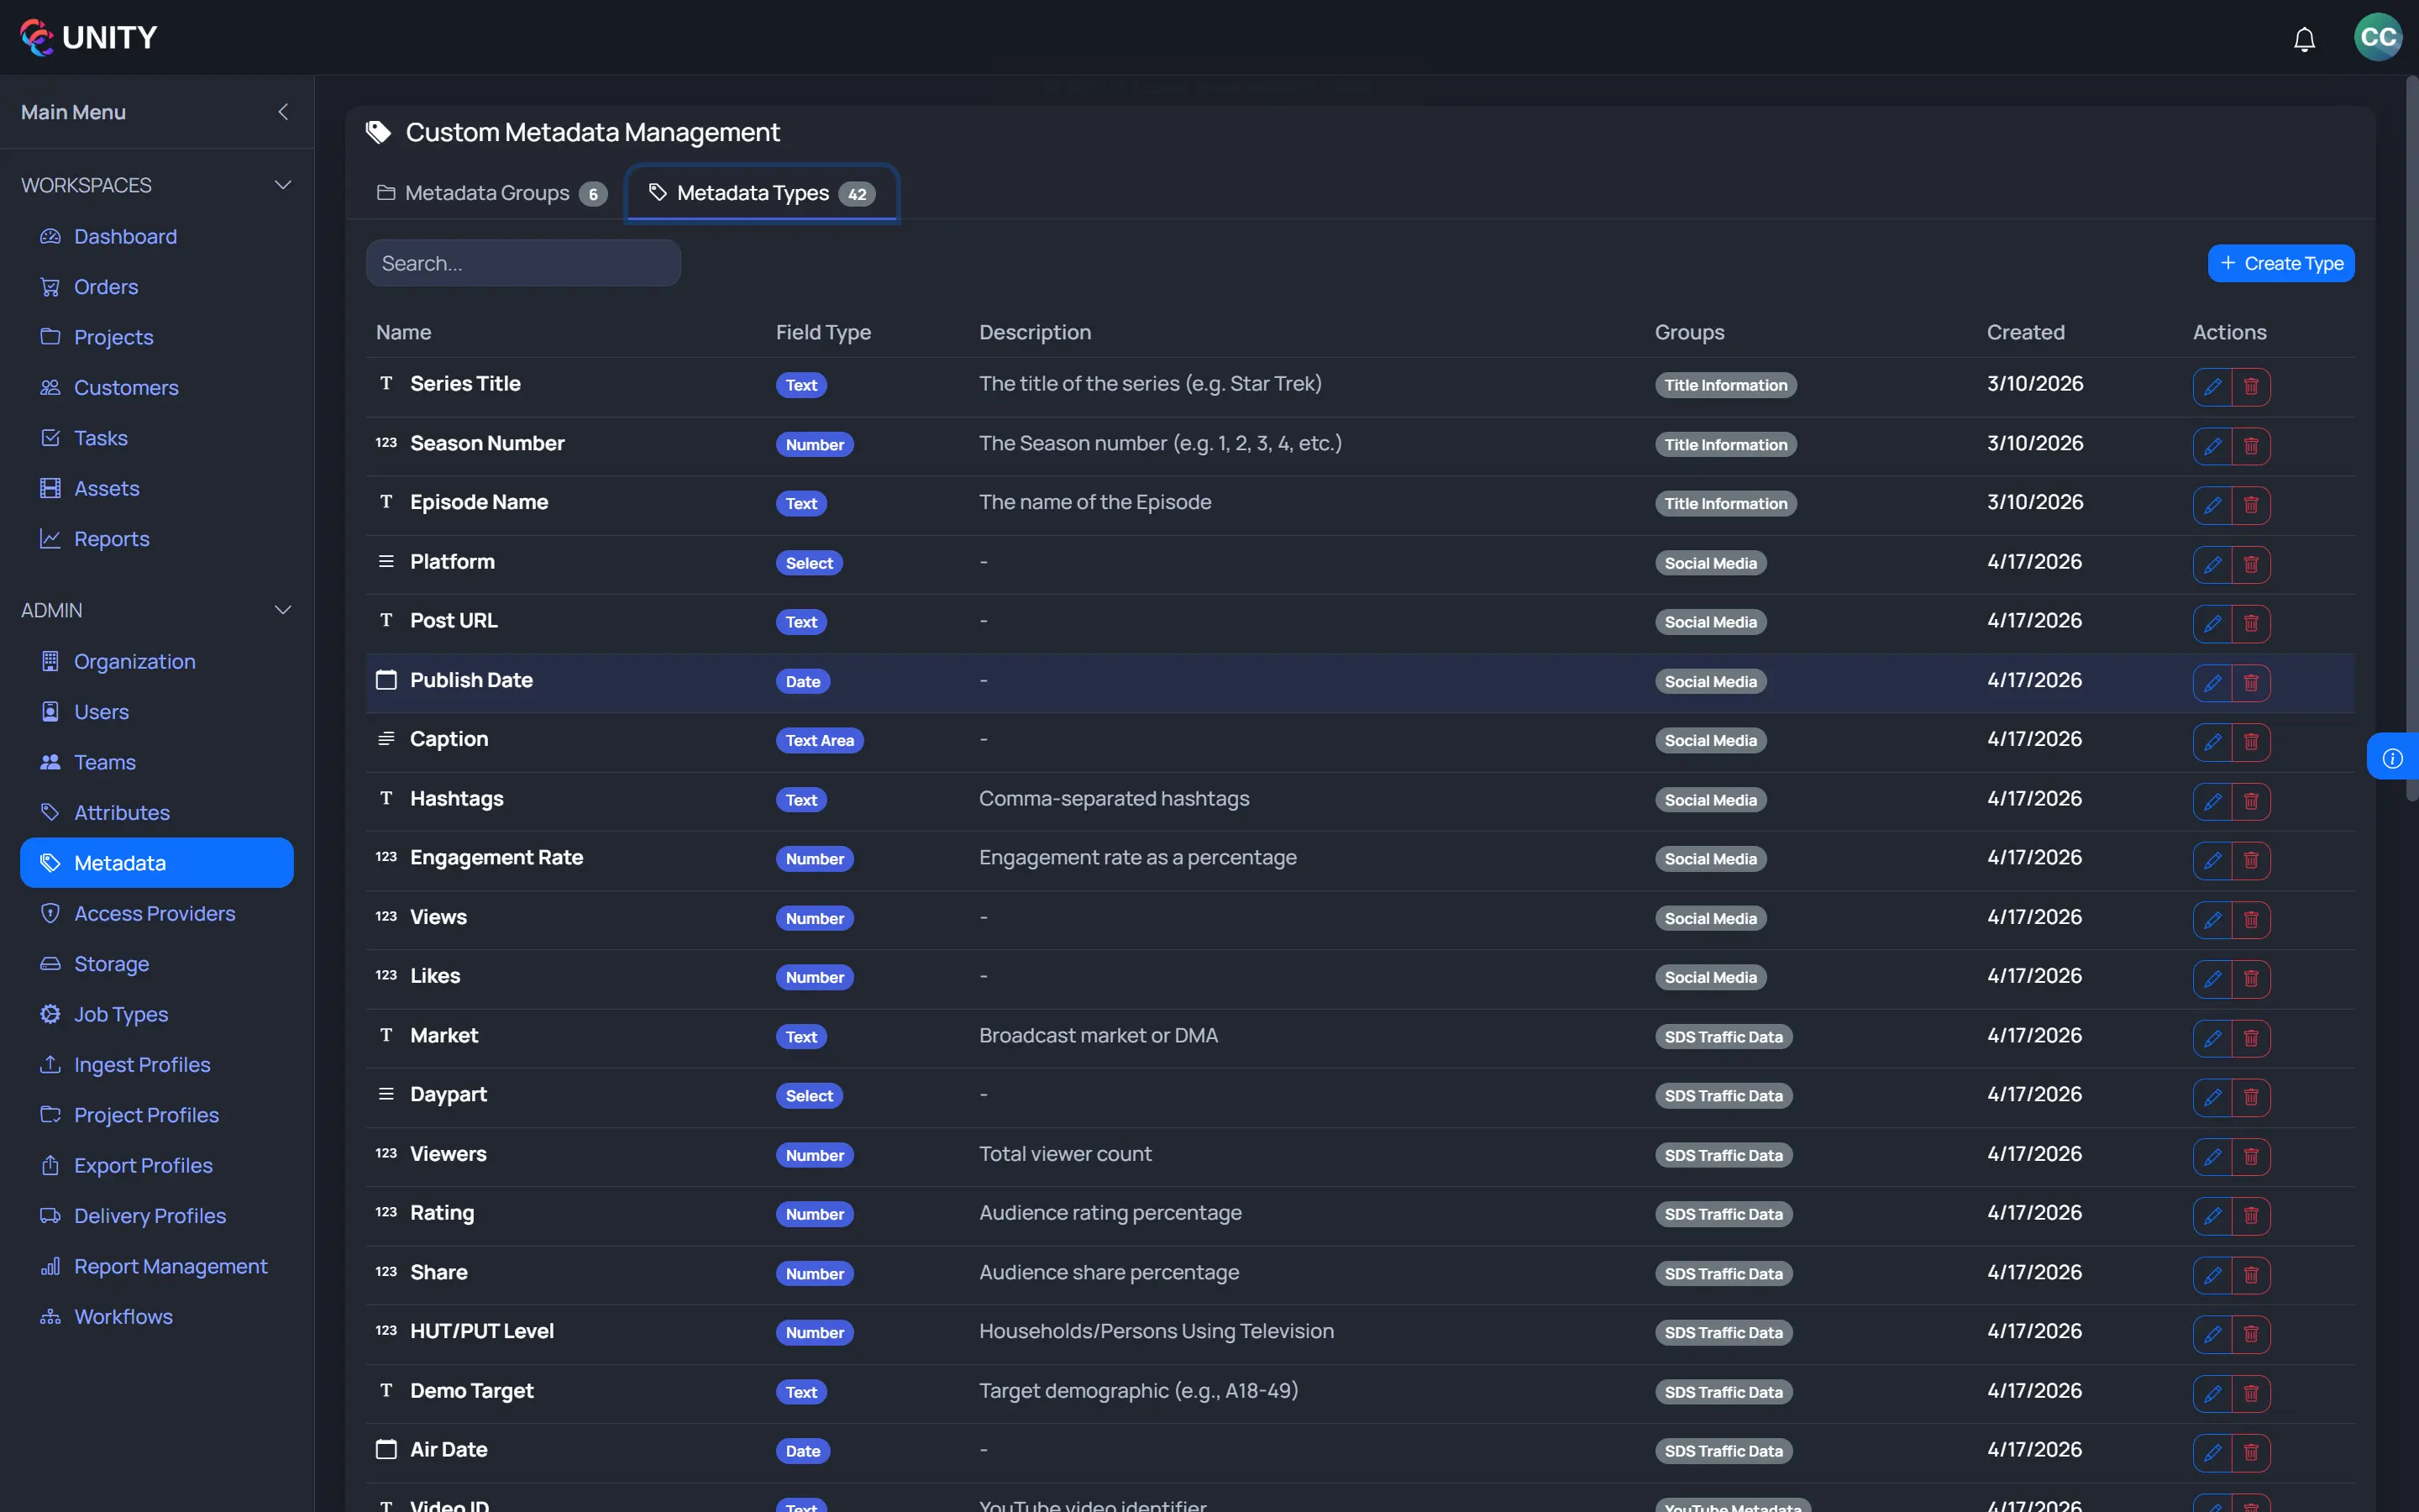Collapse the Main Menu sidebar

(x=282, y=111)
